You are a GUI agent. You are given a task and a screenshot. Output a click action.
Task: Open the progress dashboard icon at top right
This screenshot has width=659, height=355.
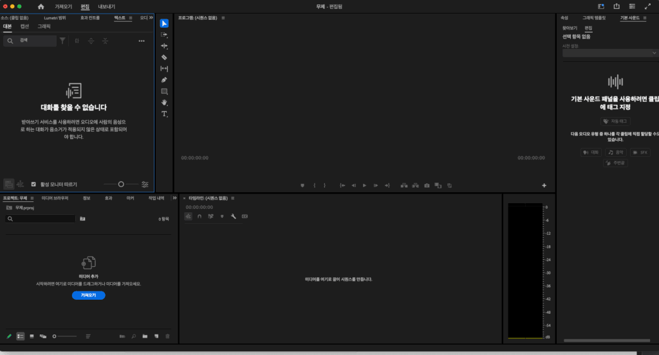click(x=632, y=6)
